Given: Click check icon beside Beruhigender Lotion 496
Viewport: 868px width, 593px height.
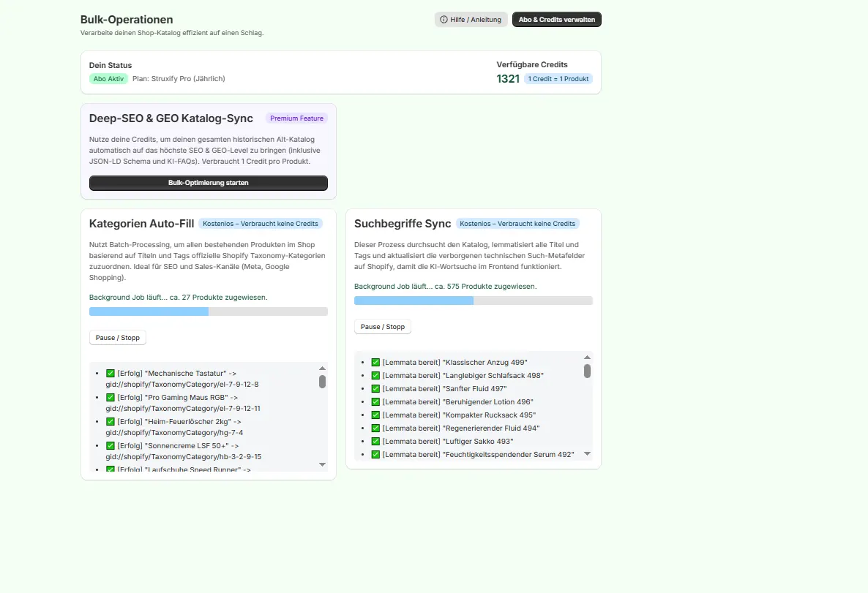Looking at the screenshot, I should (375, 401).
